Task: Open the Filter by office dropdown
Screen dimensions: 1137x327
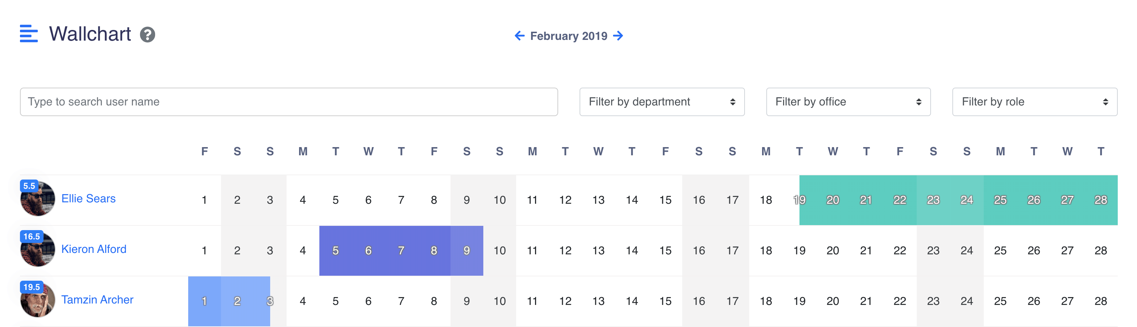Action: pos(848,102)
